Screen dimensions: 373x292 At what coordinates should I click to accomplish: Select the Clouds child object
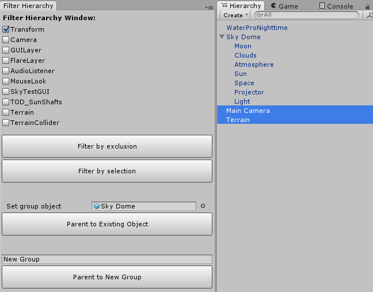pos(245,55)
